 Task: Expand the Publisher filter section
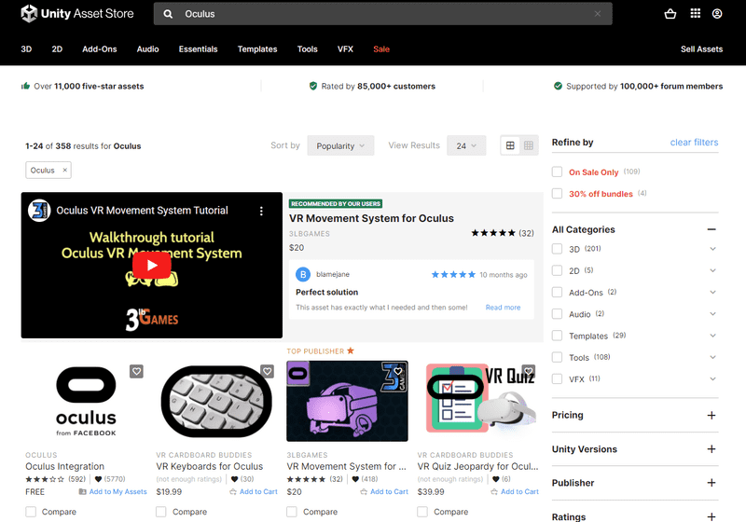pyautogui.click(x=711, y=483)
